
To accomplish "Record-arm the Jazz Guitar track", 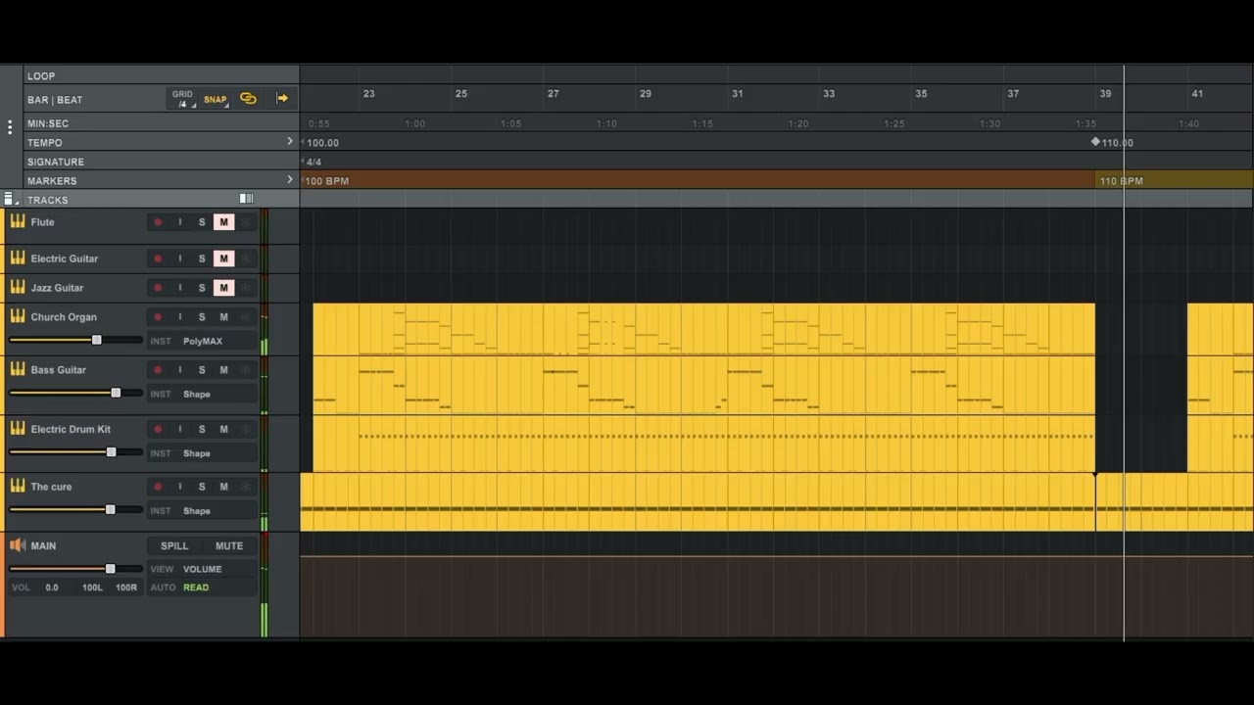I will click(x=158, y=288).
